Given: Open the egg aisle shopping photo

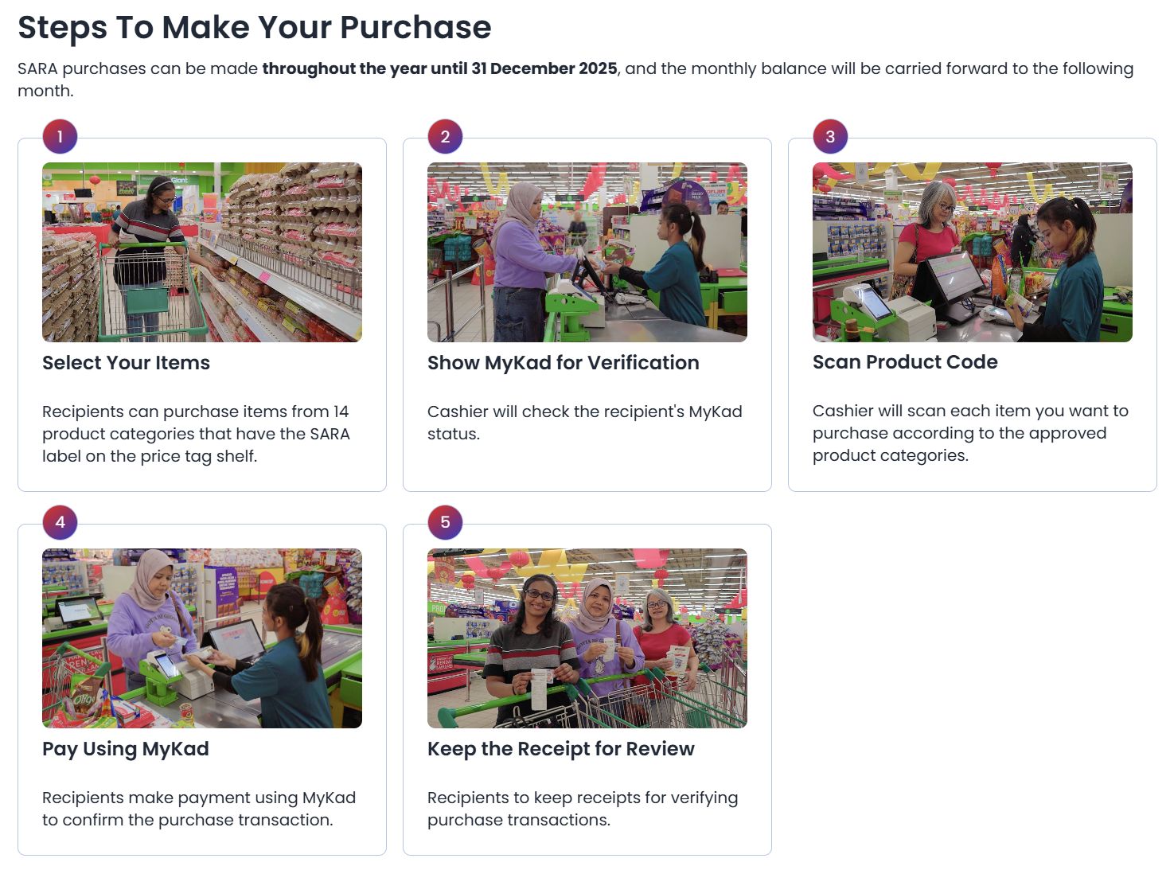Looking at the screenshot, I should (x=202, y=252).
